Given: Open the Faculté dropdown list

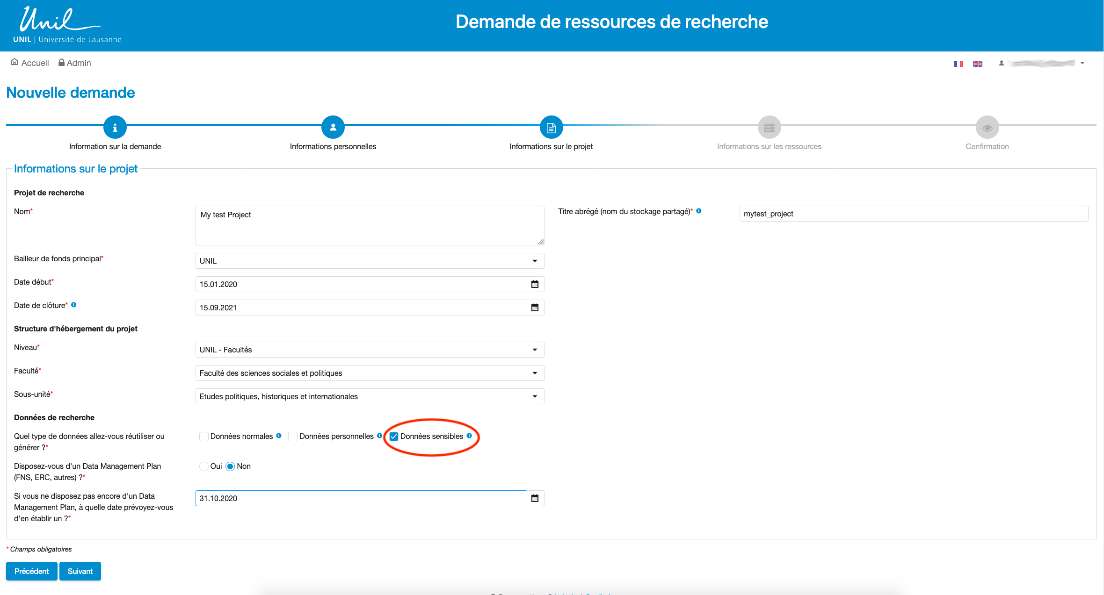Looking at the screenshot, I should 535,373.
